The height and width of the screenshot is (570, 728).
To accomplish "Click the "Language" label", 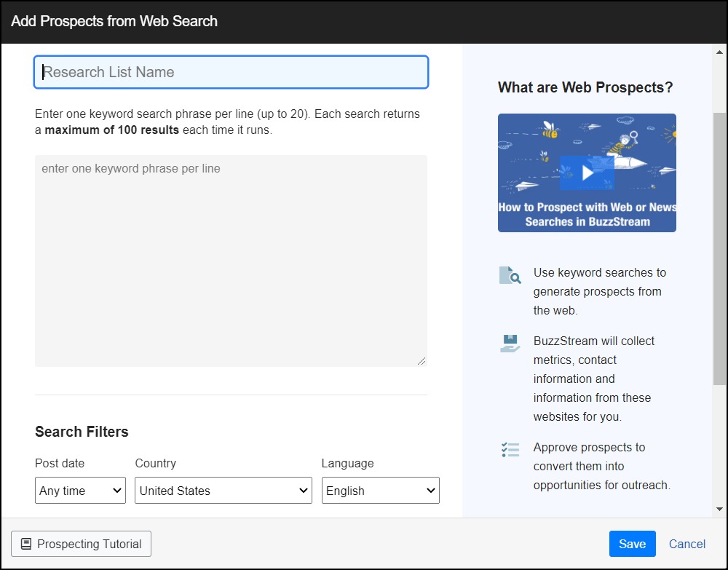I will pos(347,463).
